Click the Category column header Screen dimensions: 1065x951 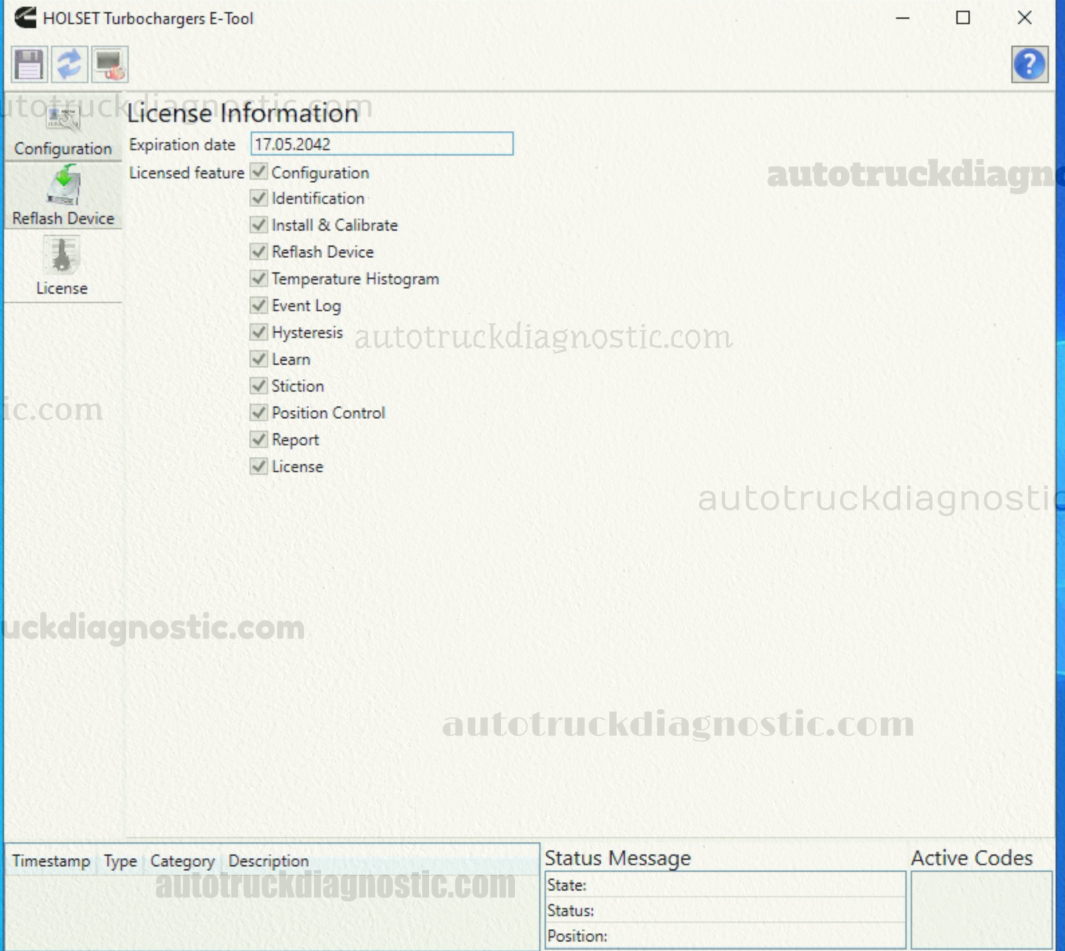[182, 860]
